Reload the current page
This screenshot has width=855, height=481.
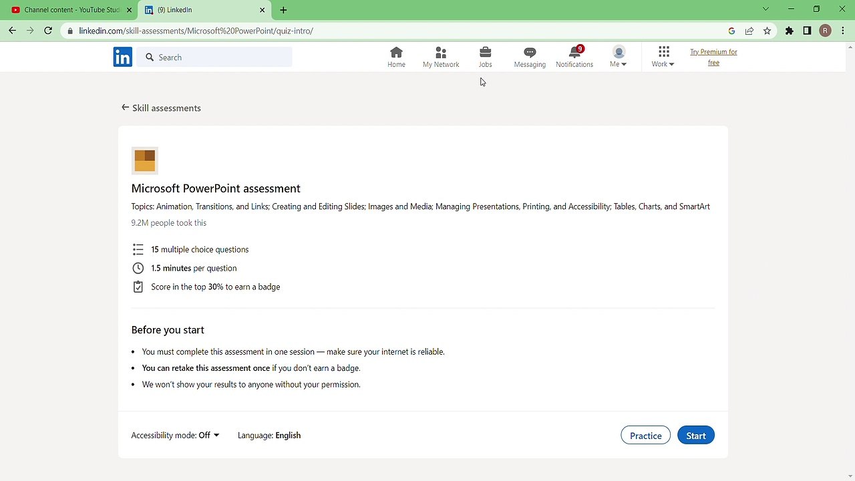click(x=48, y=31)
